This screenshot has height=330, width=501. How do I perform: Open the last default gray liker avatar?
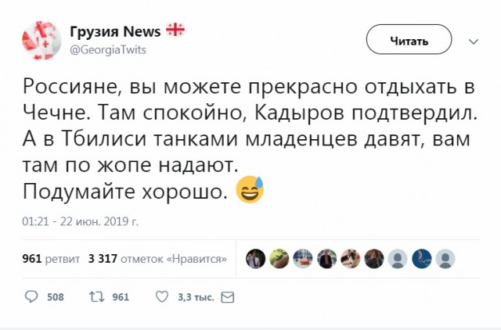[445, 259]
